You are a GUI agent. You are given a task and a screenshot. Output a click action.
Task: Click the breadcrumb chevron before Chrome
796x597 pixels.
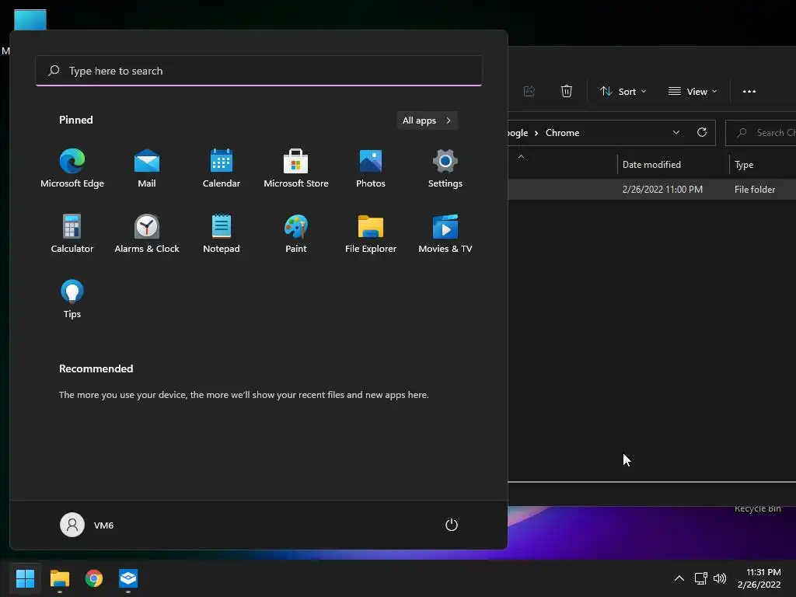pos(536,133)
